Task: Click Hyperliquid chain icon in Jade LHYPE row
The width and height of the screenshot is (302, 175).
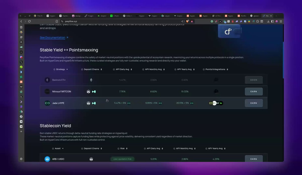Action: [94, 103]
